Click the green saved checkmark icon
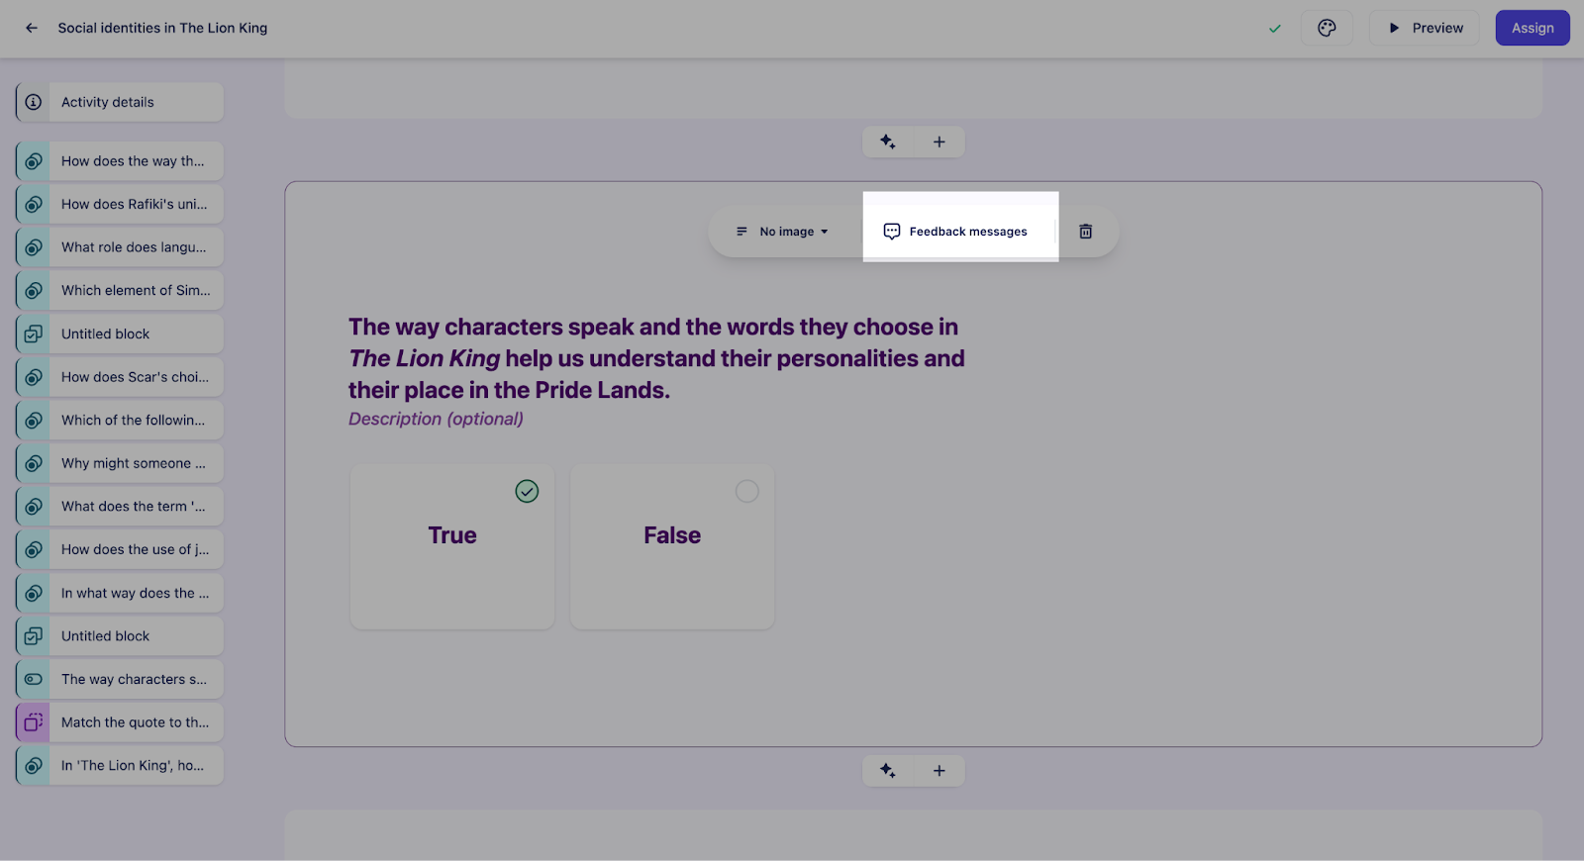 coord(1275,29)
